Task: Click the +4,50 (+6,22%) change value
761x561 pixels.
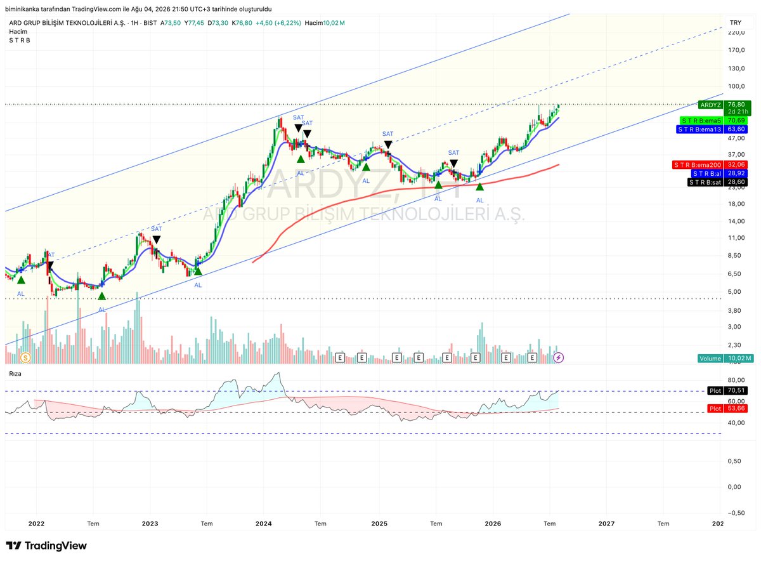Action: (278, 23)
